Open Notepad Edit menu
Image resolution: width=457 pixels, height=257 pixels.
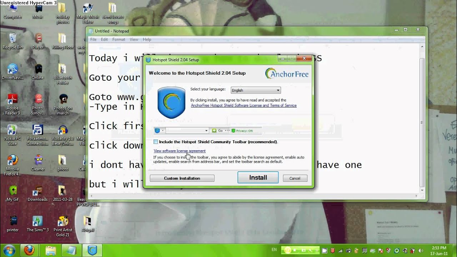pyautogui.click(x=104, y=39)
